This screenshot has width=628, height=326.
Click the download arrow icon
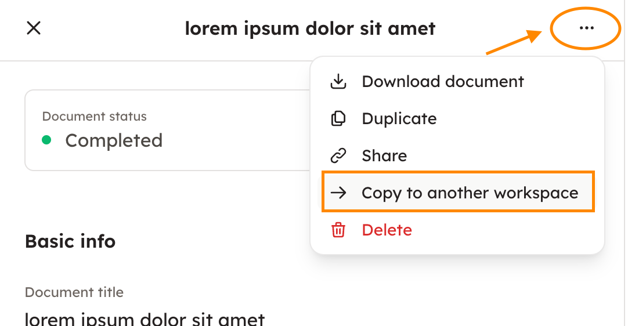[x=338, y=82]
